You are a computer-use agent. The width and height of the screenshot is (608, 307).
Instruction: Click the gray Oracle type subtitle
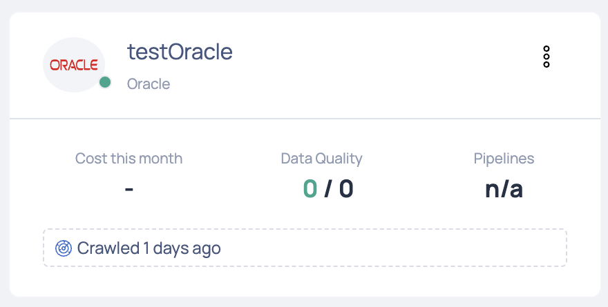149,84
